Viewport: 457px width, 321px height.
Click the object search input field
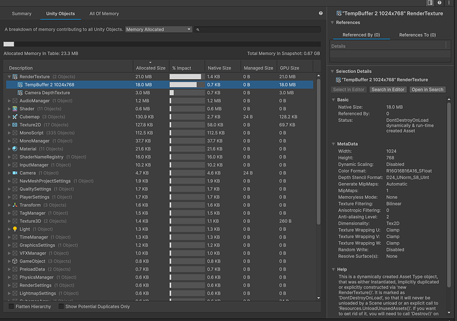click(258, 30)
